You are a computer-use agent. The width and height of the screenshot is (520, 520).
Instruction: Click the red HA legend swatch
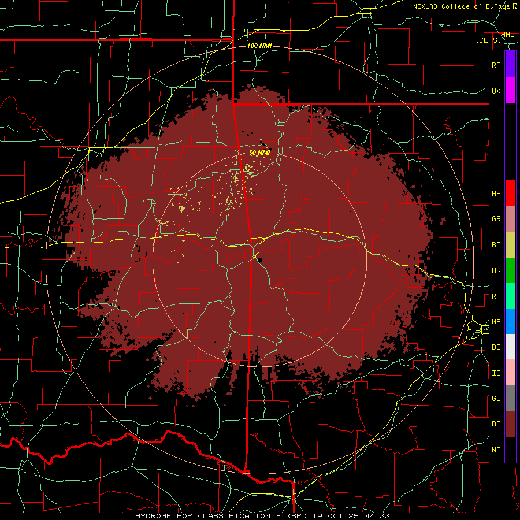510,193
